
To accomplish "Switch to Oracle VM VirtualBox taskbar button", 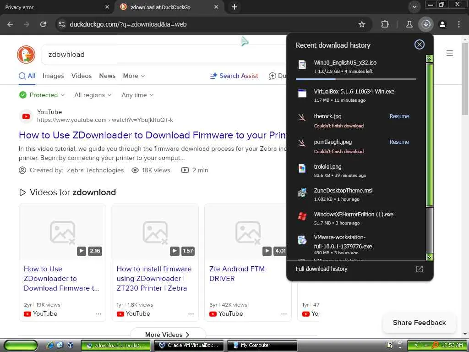I will pos(190,345).
